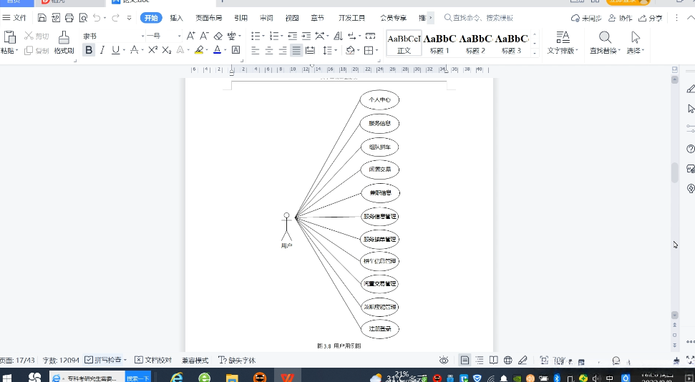Open WPS app in Windows taskbar
Screen dimensions: 695x382
click(287, 377)
